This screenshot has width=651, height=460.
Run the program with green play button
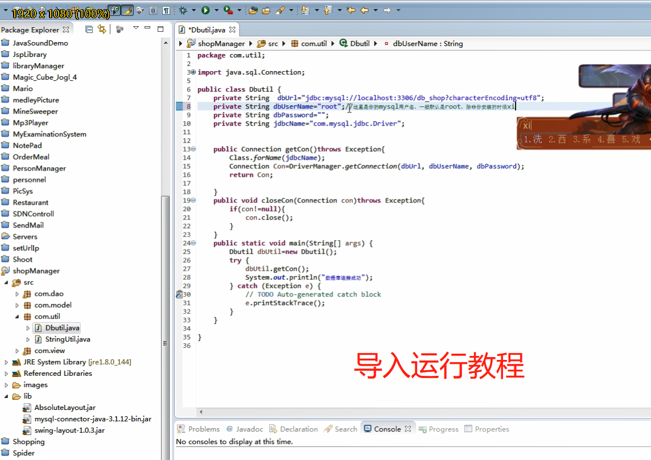[x=205, y=10]
